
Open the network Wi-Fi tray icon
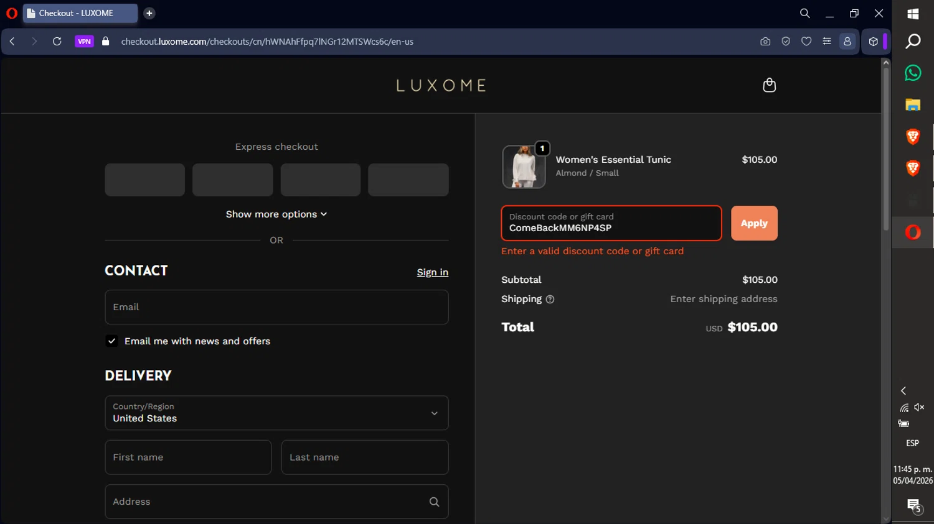tap(904, 408)
